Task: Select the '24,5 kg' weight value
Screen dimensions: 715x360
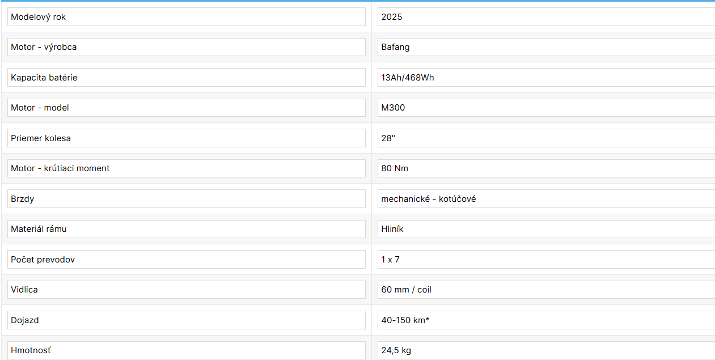Action: click(x=545, y=350)
